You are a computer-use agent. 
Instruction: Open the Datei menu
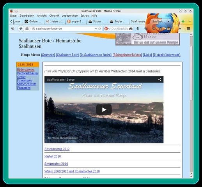[14, 16]
